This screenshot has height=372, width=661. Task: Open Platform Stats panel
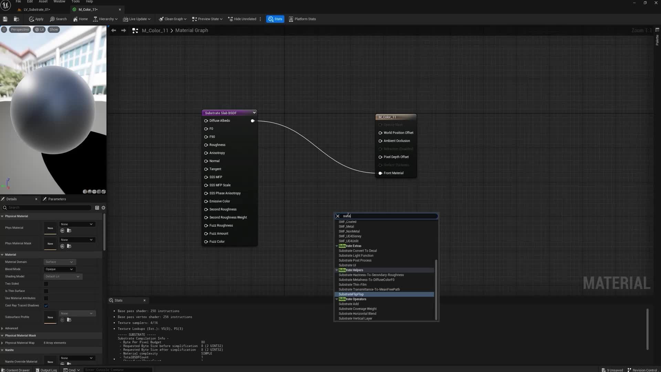tap(302, 19)
